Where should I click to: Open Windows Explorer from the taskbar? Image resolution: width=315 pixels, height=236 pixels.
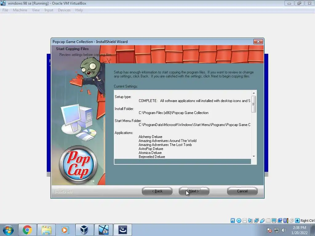pyautogui.click(x=46, y=230)
